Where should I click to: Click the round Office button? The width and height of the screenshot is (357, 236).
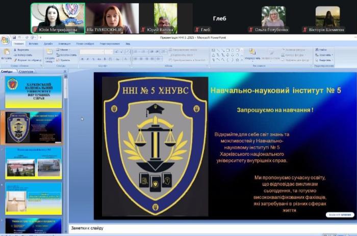tap(5, 40)
